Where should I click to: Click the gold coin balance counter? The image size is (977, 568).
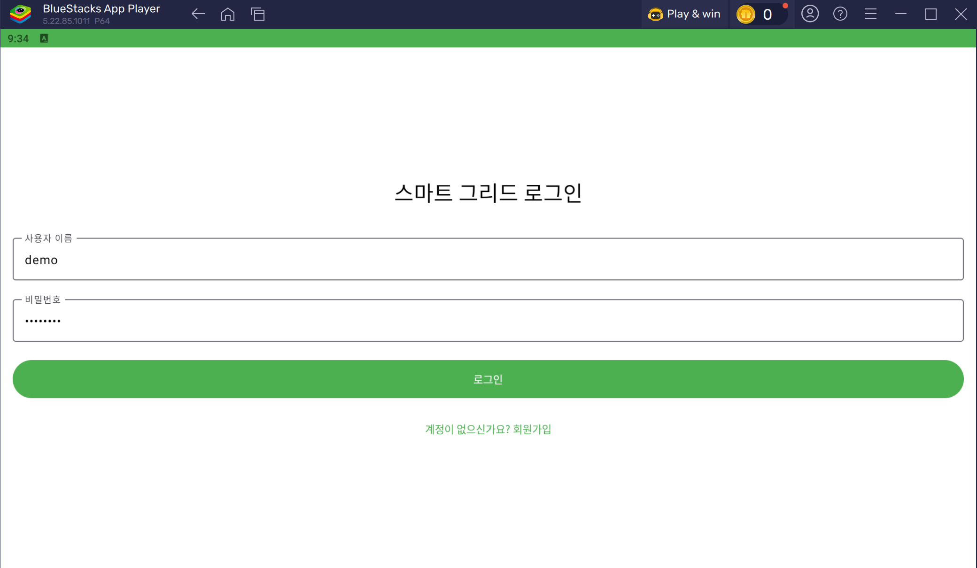(x=759, y=14)
